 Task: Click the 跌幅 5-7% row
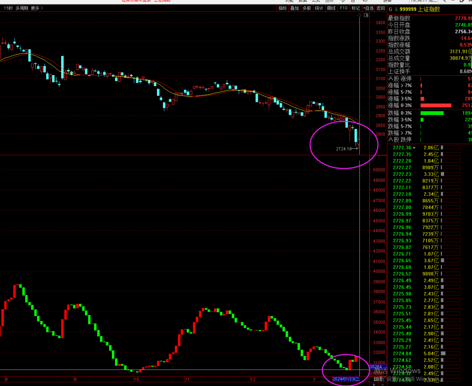point(430,126)
